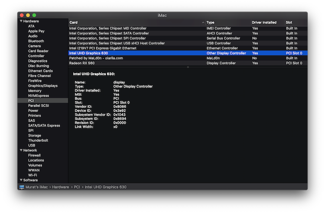Select Card Reader in the sidebar
The height and width of the screenshot is (213, 325).
click(x=38, y=51)
